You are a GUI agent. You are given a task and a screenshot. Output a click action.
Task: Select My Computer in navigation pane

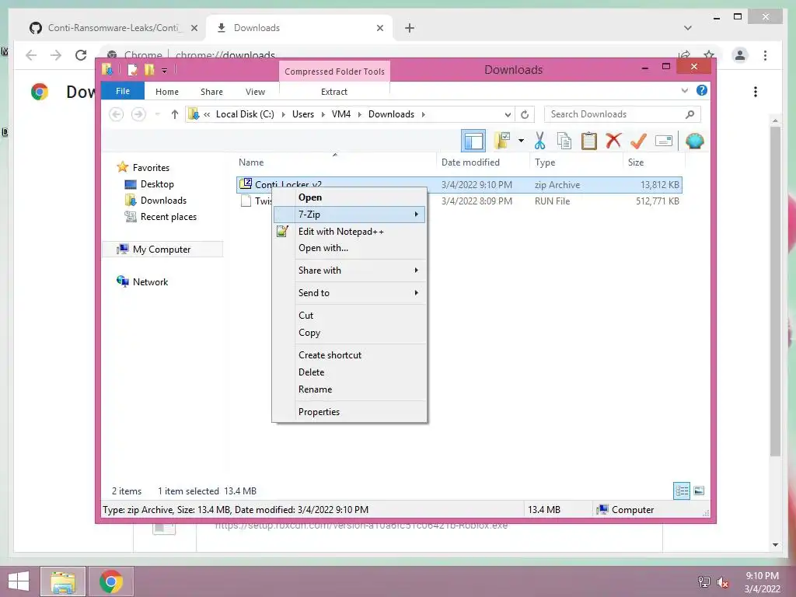tap(162, 250)
